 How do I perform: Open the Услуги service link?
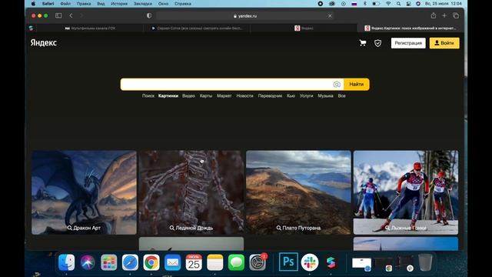pos(306,95)
